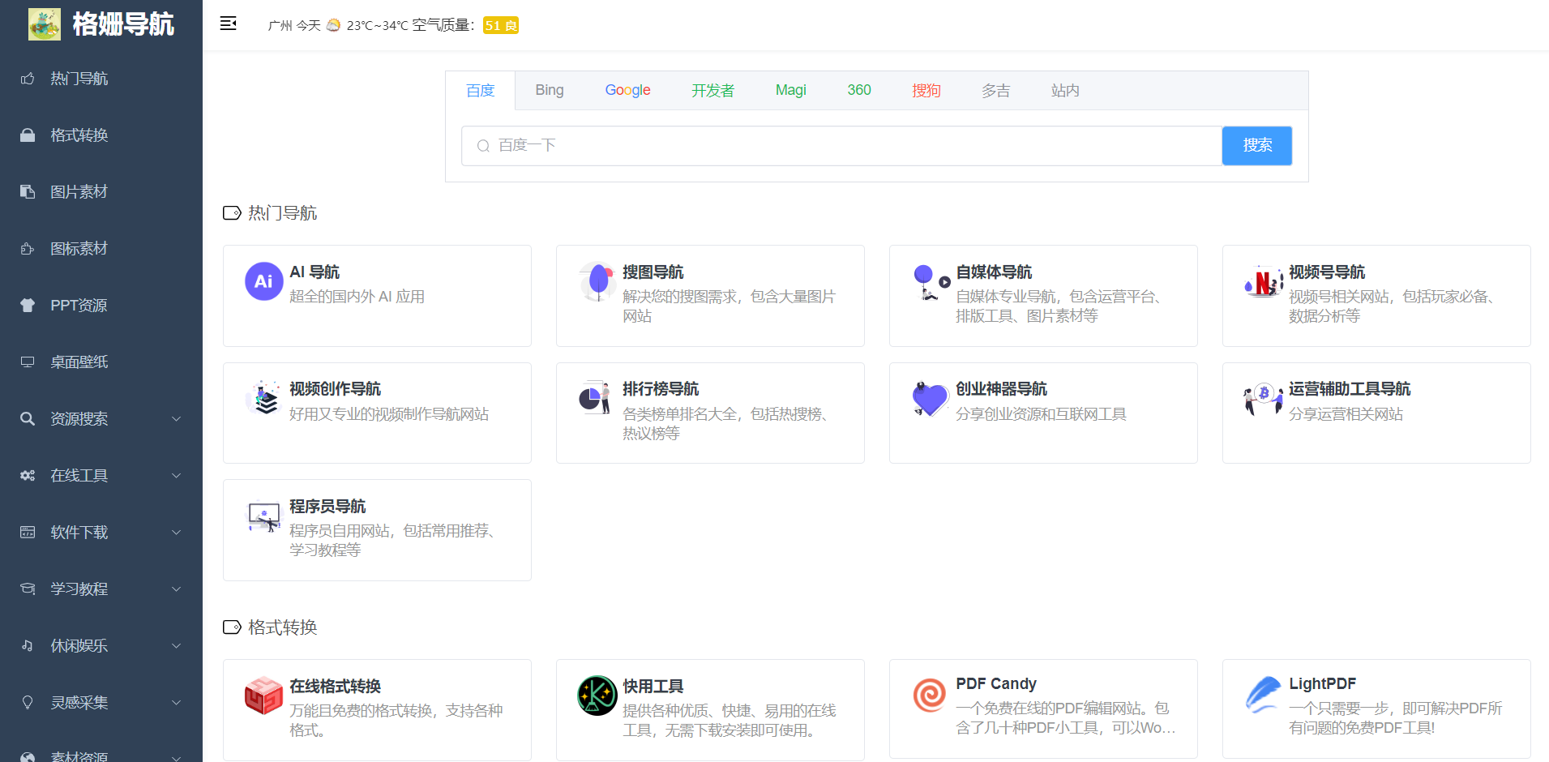Expand the 灵感采集 submenu arrow
This screenshot has height=762, width=1549.
click(176, 703)
